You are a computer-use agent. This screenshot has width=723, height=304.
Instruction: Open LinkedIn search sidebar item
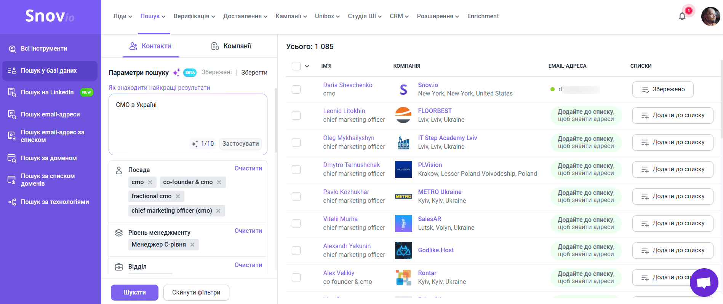click(x=50, y=92)
